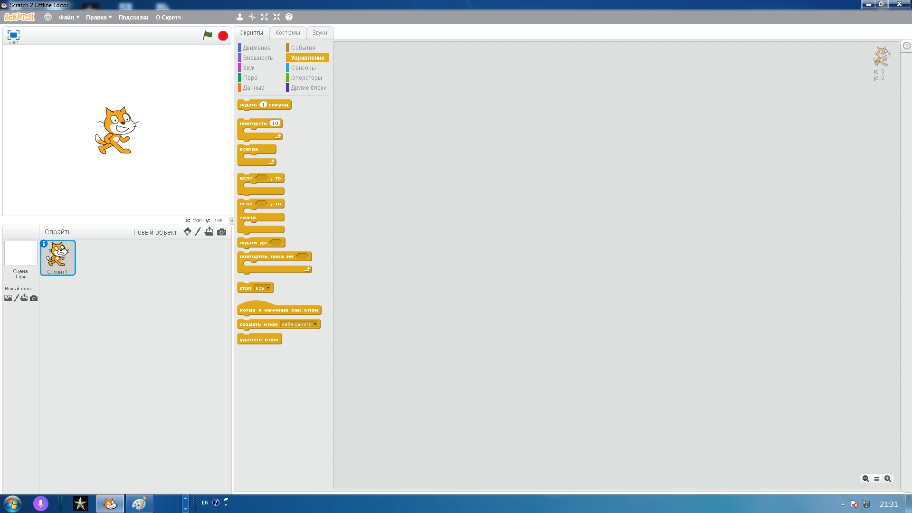Show hidden tray icons arrow
Image resolution: width=912 pixels, height=513 pixels.
(843, 504)
